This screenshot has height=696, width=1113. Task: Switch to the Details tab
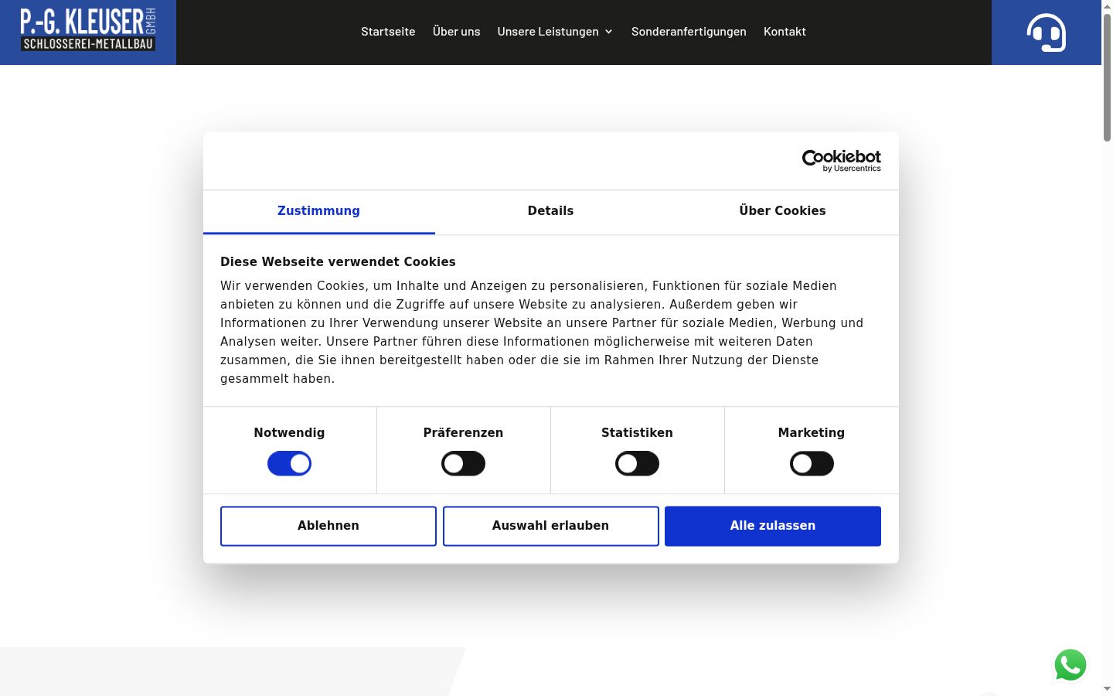point(550,211)
